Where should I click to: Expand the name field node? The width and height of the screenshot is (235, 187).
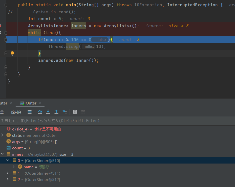pyautogui.click(x=13, y=167)
